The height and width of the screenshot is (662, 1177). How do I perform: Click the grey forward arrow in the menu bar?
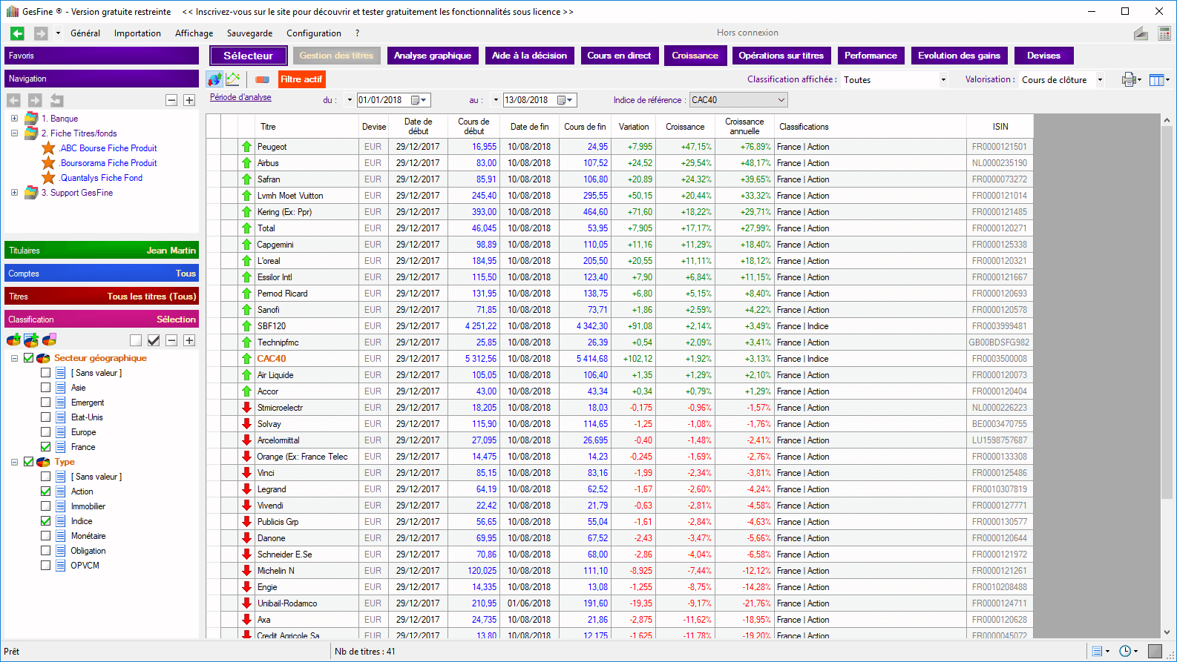click(41, 33)
